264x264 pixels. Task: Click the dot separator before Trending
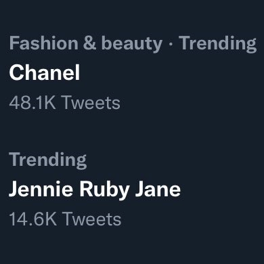[171, 44]
